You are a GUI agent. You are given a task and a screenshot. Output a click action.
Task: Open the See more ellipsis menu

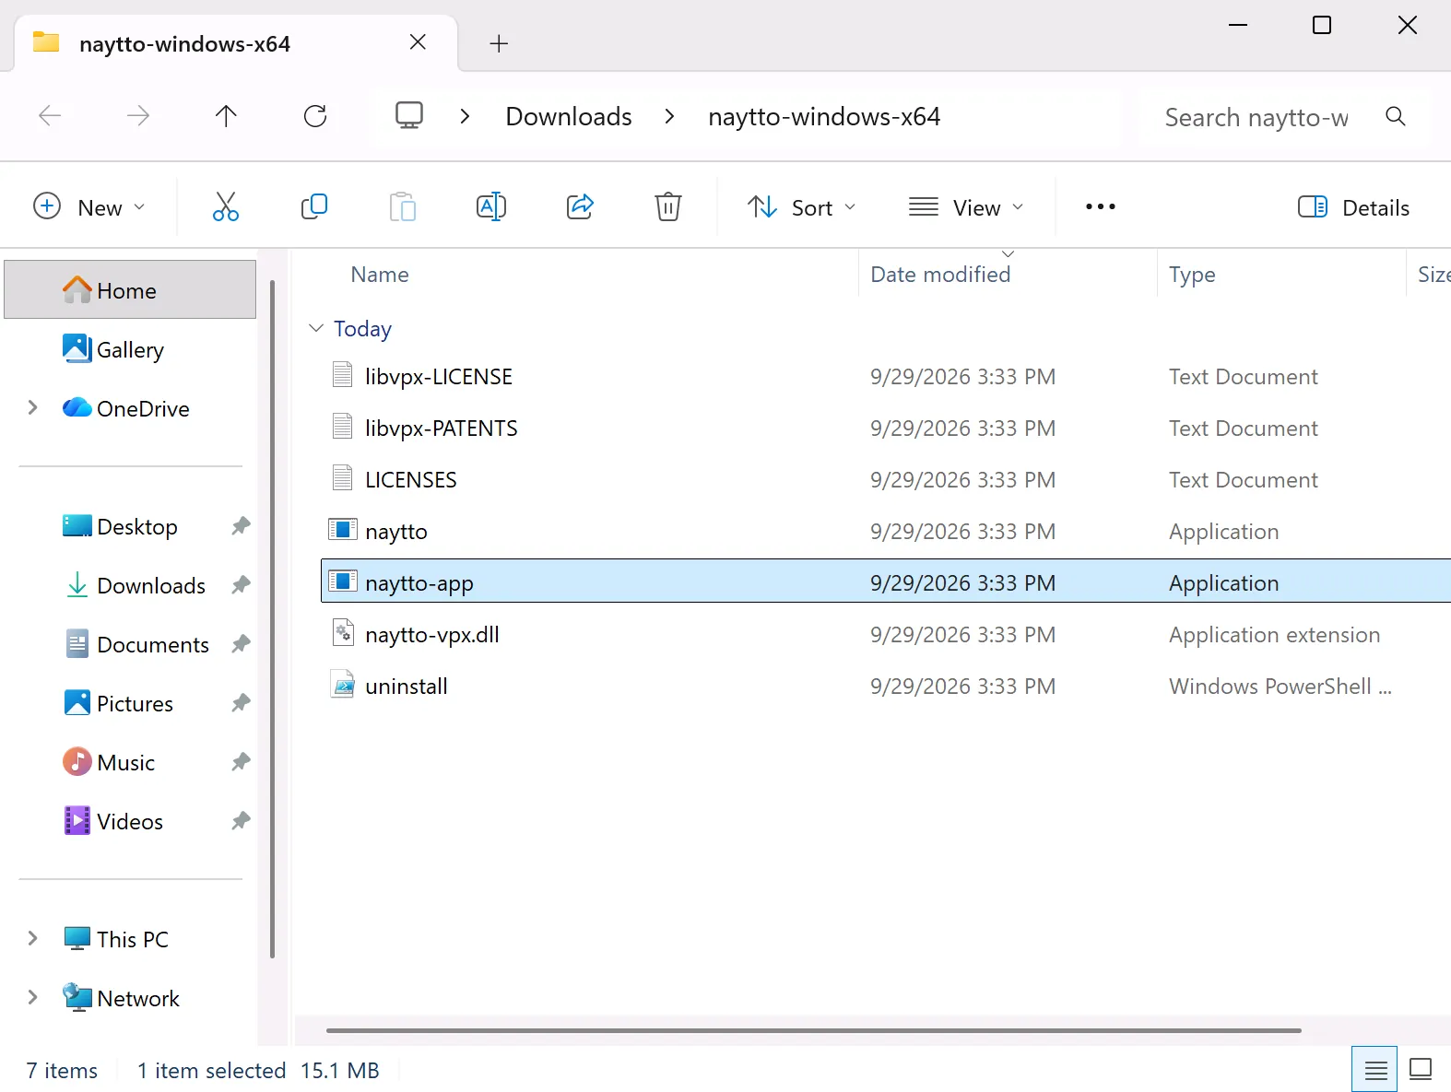[x=1101, y=206]
